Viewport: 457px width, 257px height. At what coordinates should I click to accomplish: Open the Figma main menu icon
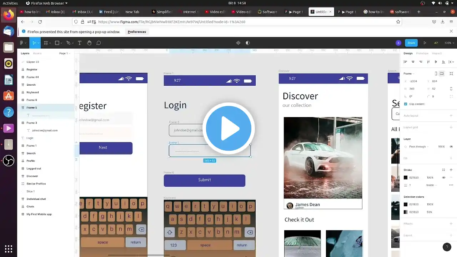21,43
